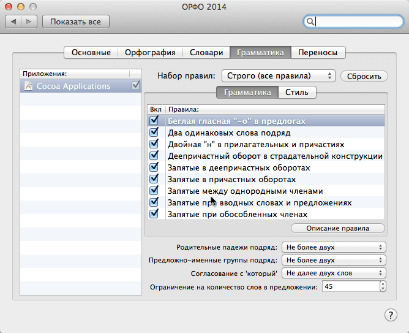Switch to the Основные tab
Image resolution: width=409 pixels, height=333 pixels.
tap(91, 53)
